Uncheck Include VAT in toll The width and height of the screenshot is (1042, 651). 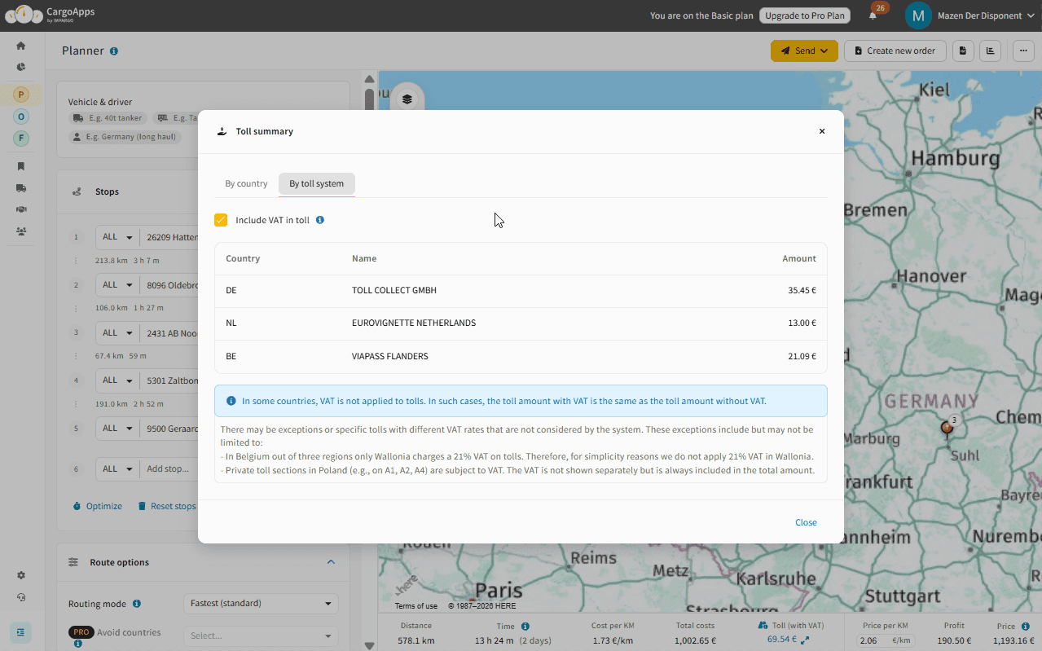(x=221, y=220)
